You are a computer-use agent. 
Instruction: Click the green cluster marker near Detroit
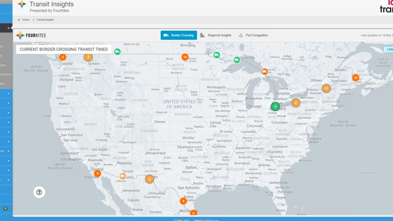[x=275, y=106]
